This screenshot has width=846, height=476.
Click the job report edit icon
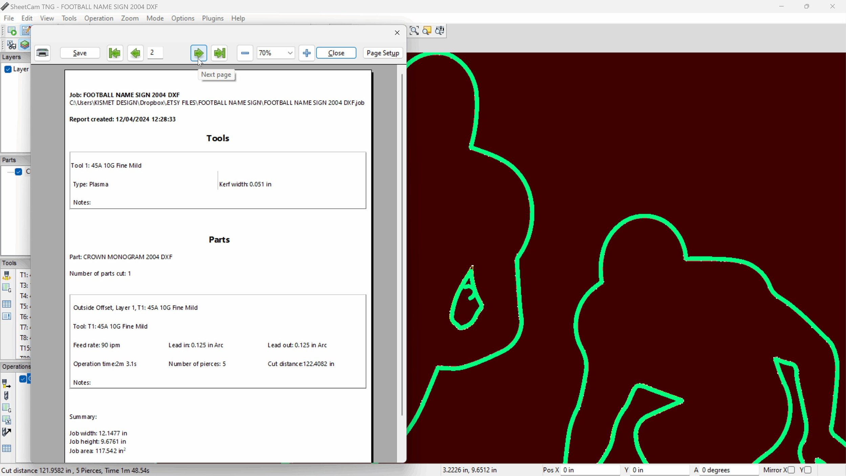tap(26, 31)
